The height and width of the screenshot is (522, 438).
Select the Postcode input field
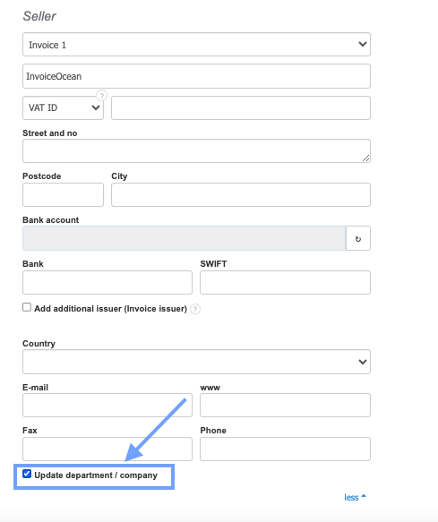coord(63,195)
